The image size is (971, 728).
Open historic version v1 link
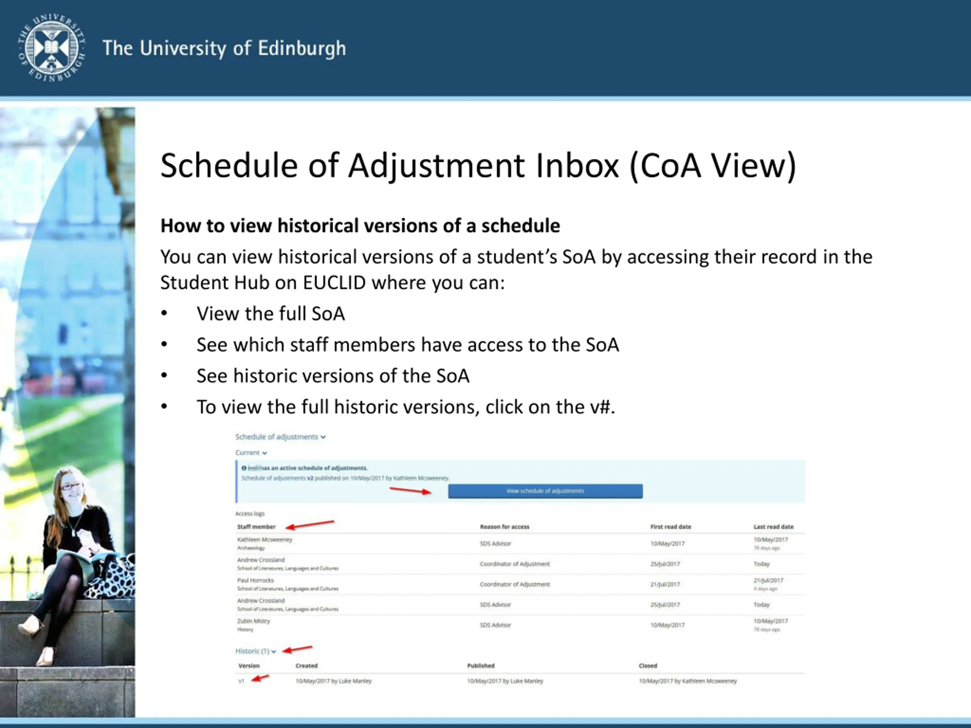click(241, 681)
